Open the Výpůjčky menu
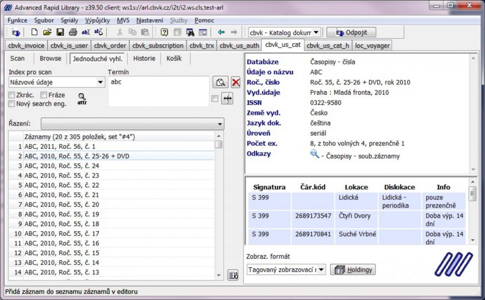This screenshot has width=485, height=300. [x=98, y=20]
